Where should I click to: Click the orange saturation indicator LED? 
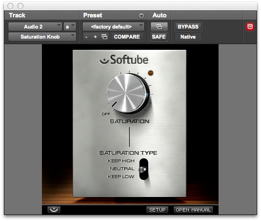(x=150, y=73)
